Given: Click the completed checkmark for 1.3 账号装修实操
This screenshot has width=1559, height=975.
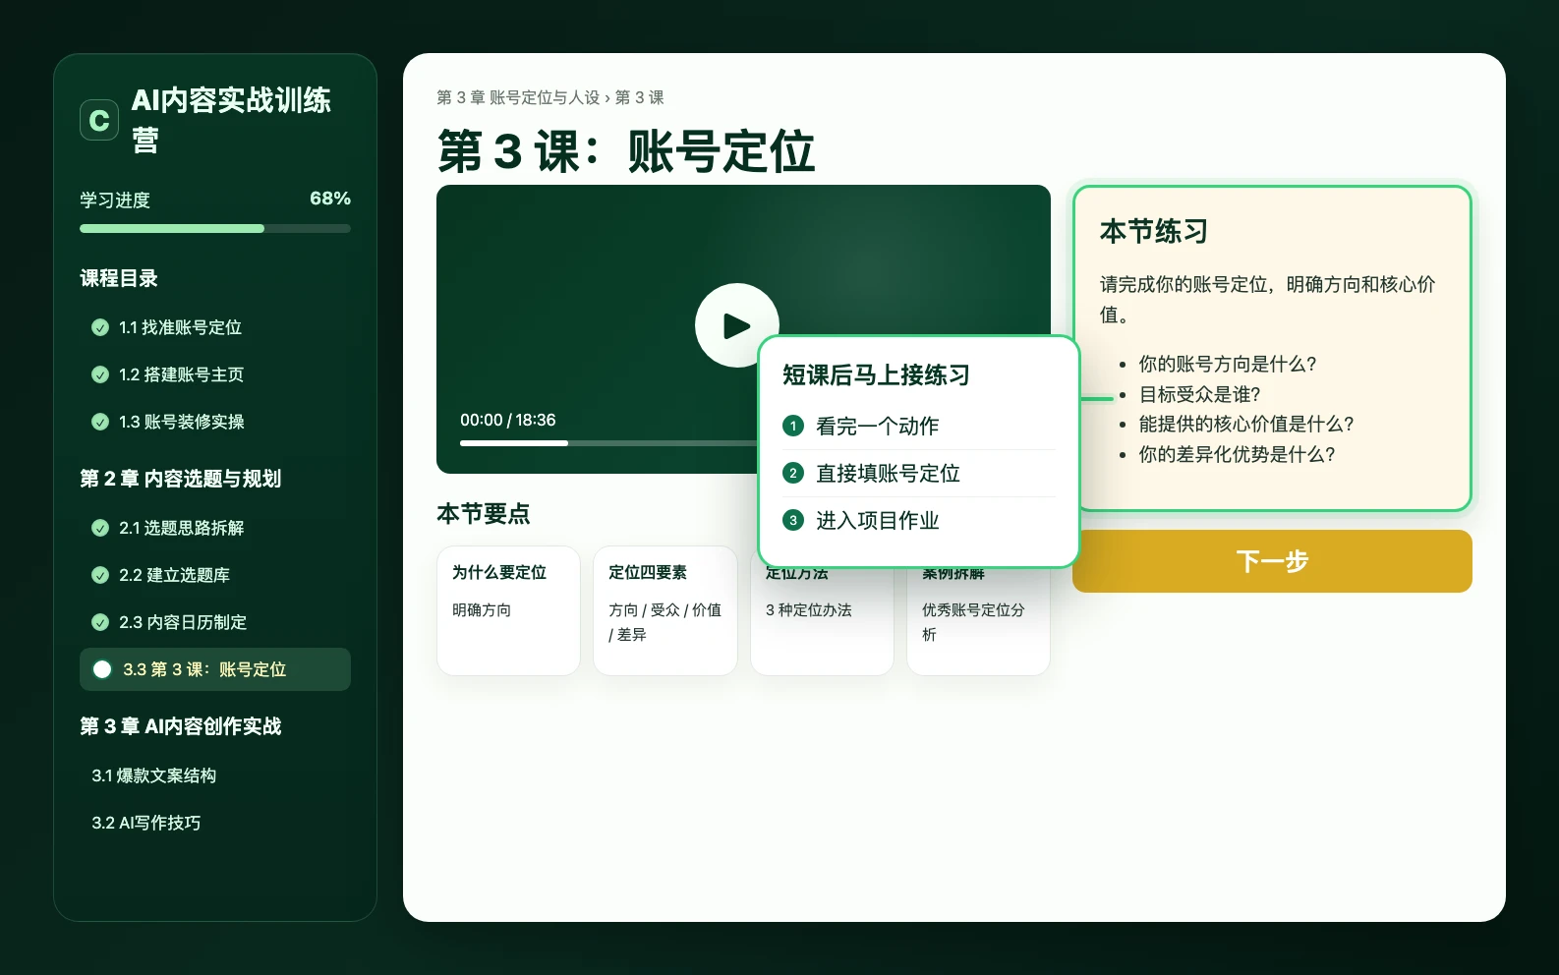Looking at the screenshot, I should click(x=100, y=422).
